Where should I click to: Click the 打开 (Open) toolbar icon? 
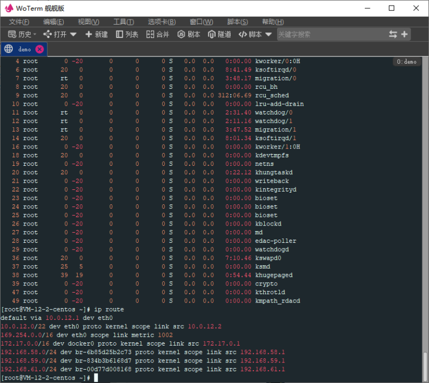(47, 35)
